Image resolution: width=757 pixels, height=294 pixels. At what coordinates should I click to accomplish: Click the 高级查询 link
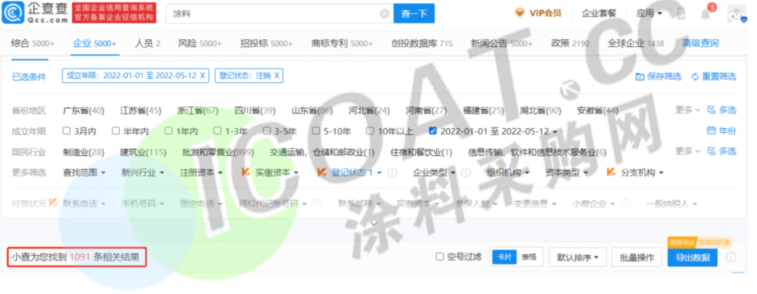(700, 43)
